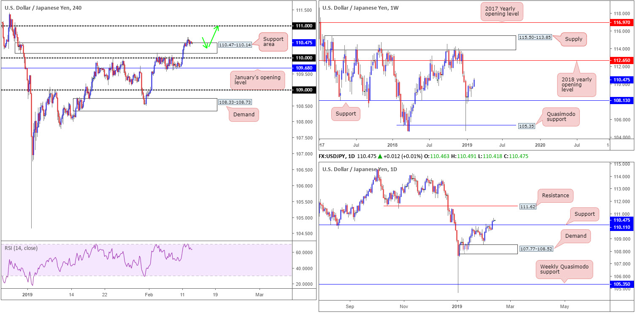This screenshot has height=314, width=636.
Task: Click the blue 110.475 price tag on the 240 chart
Action: click(x=304, y=43)
